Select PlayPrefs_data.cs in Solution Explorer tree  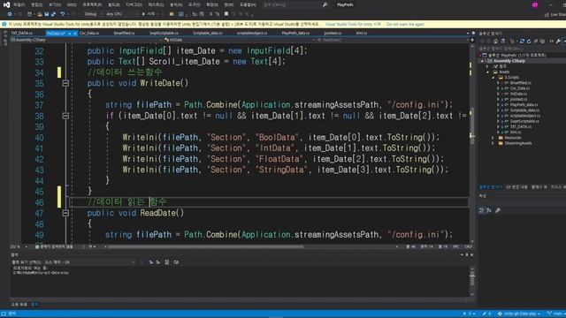tap(524, 105)
